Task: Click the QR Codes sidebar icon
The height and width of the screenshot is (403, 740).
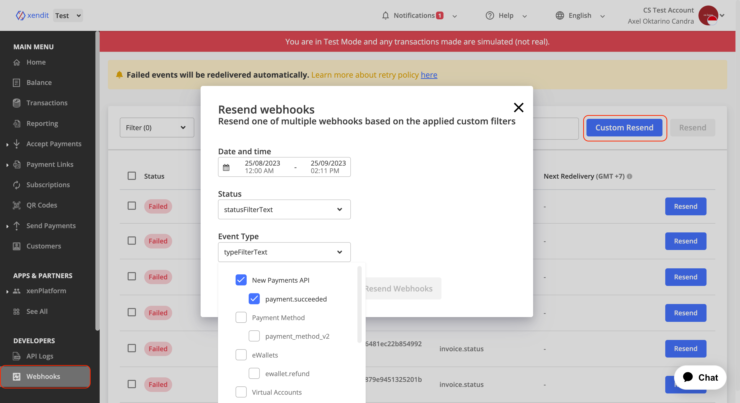Action: click(x=17, y=205)
